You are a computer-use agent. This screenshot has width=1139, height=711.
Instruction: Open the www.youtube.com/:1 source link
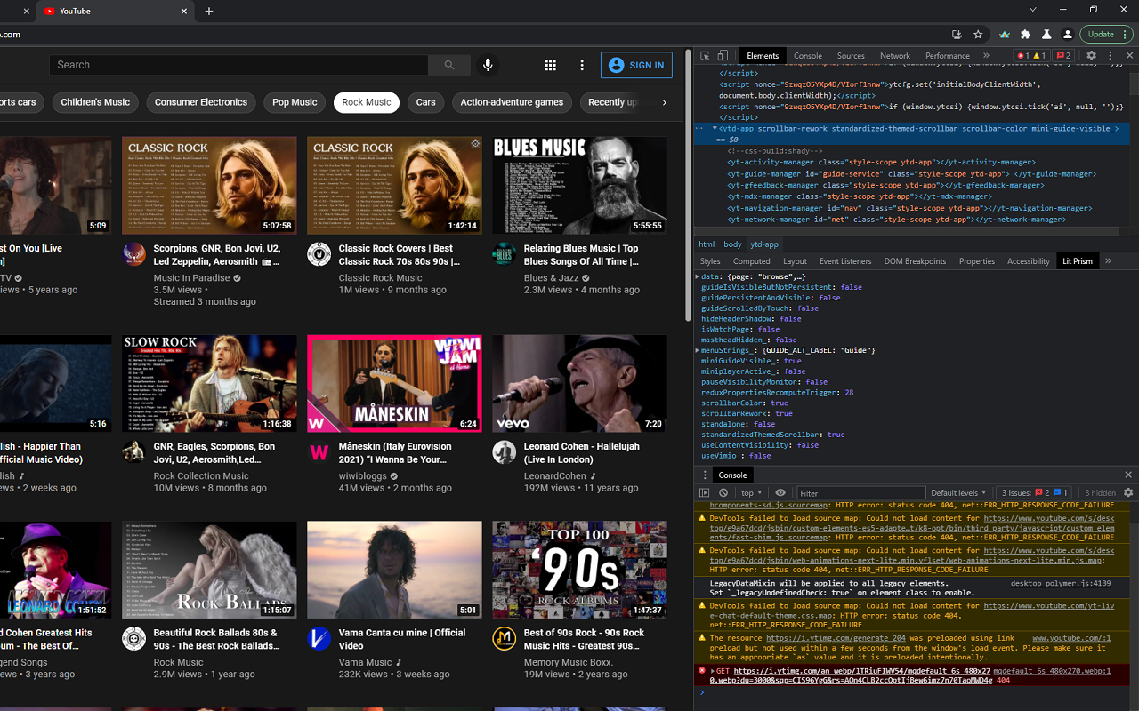pyautogui.click(x=1071, y=638)
